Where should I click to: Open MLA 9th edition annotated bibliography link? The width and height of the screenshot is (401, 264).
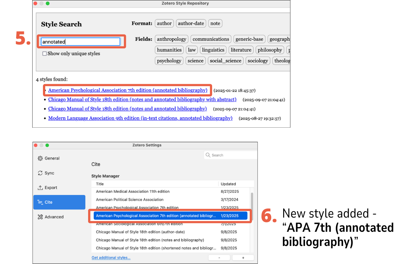140,118
